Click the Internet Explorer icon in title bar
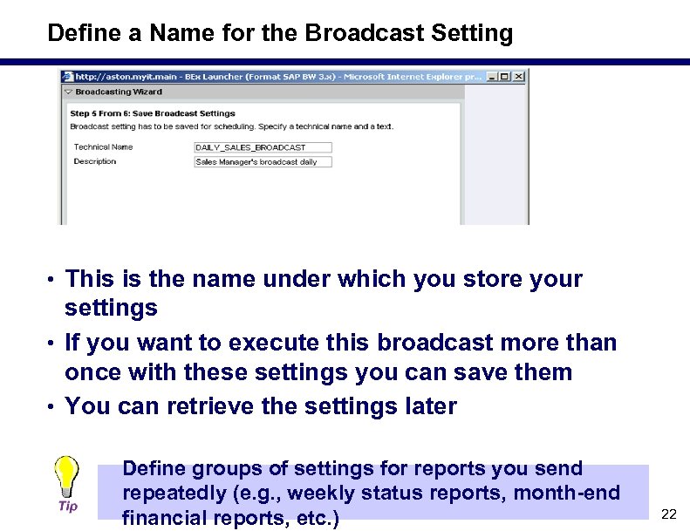 tap(67, 77)
